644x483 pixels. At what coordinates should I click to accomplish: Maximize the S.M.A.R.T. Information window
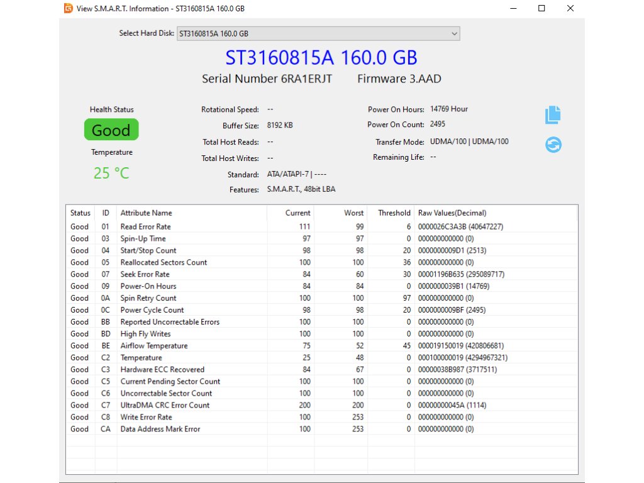(541, 9)
